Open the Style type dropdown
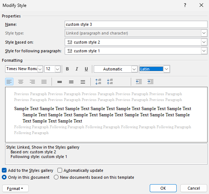The image size is (209, 194). (x=204, y=33)
